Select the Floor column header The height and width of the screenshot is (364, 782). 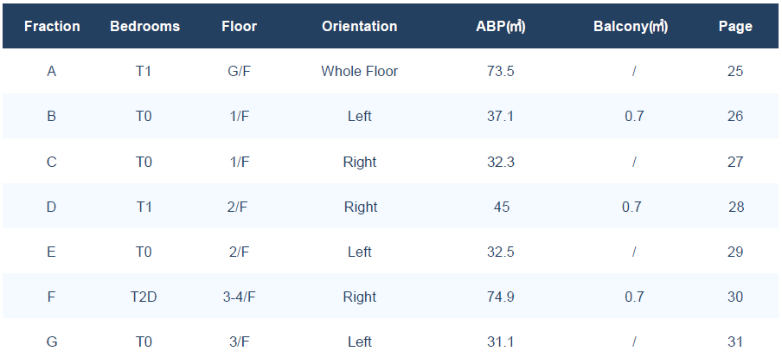240,27
